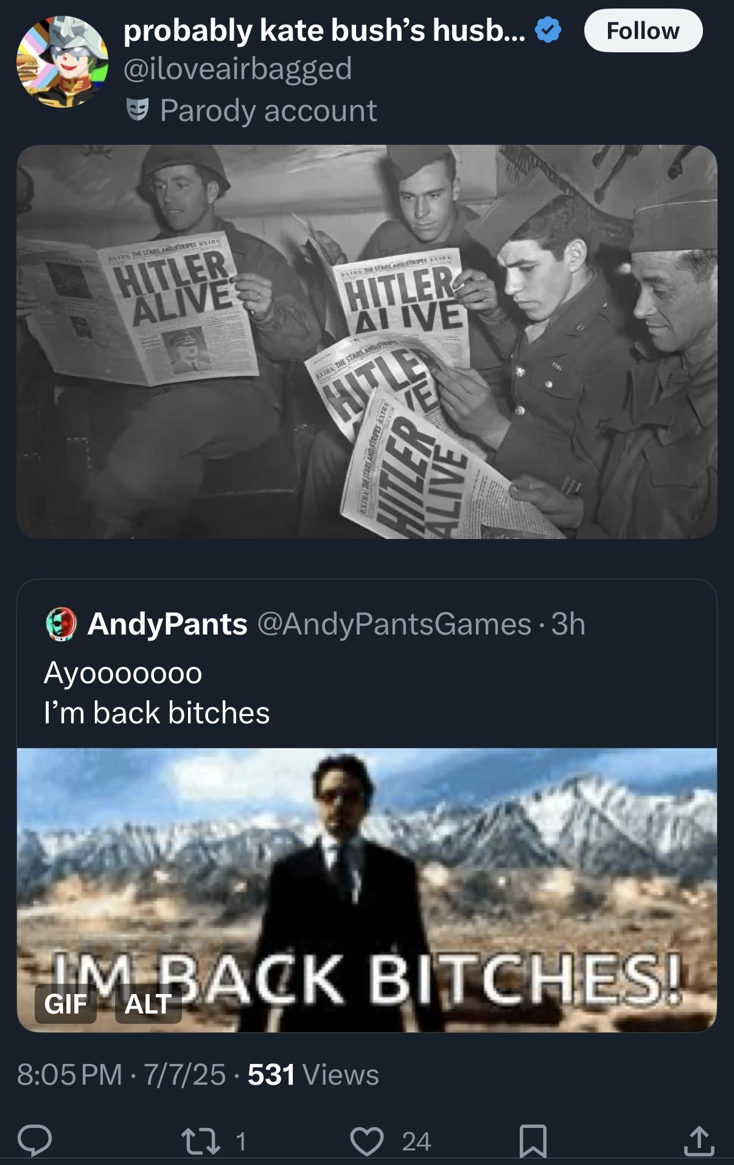Open the reply speech bubble icon
The width and height of the screenshot is (734, 1165).
35,1141
